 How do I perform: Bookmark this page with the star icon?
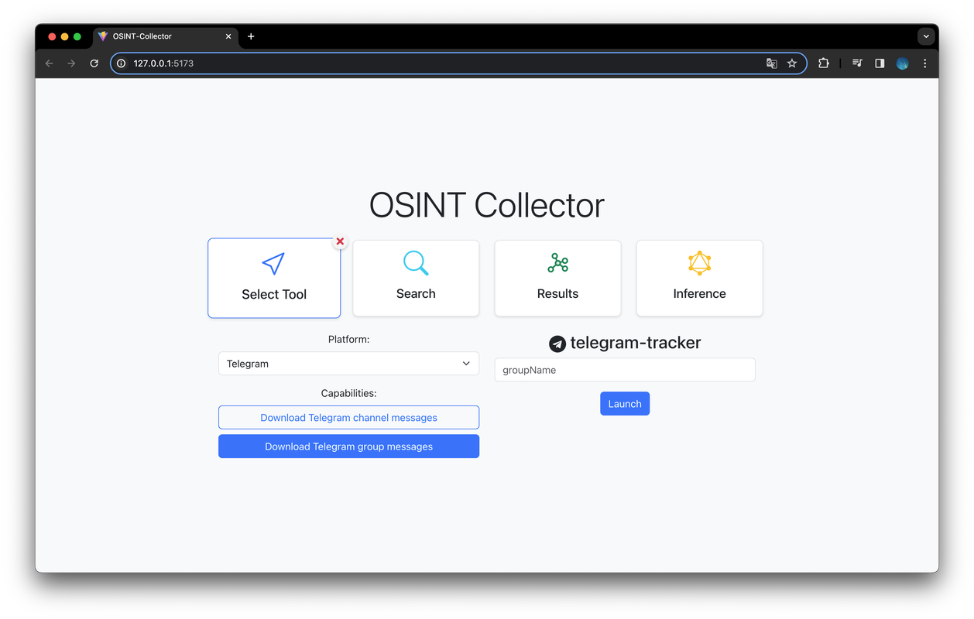[x=792, y=63]
